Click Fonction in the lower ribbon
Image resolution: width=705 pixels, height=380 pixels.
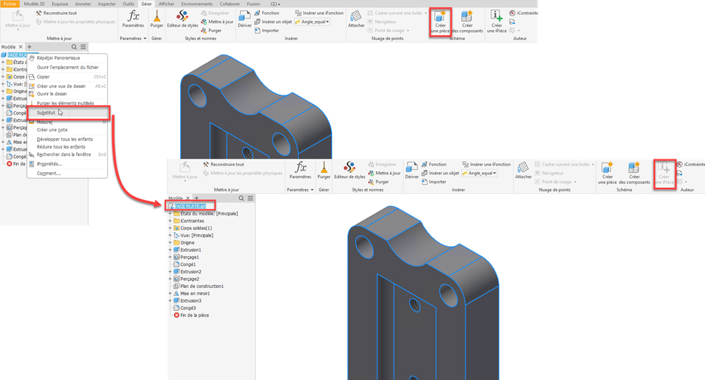(434, 165)
